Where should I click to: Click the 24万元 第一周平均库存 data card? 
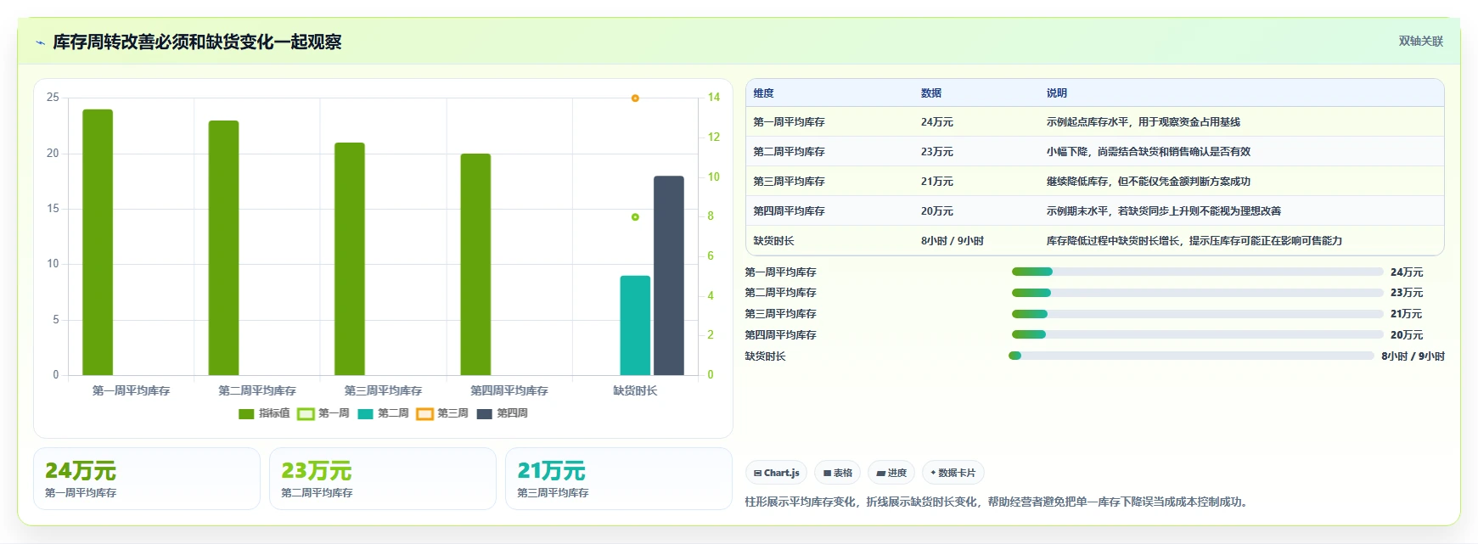click(x=147, y=479)
